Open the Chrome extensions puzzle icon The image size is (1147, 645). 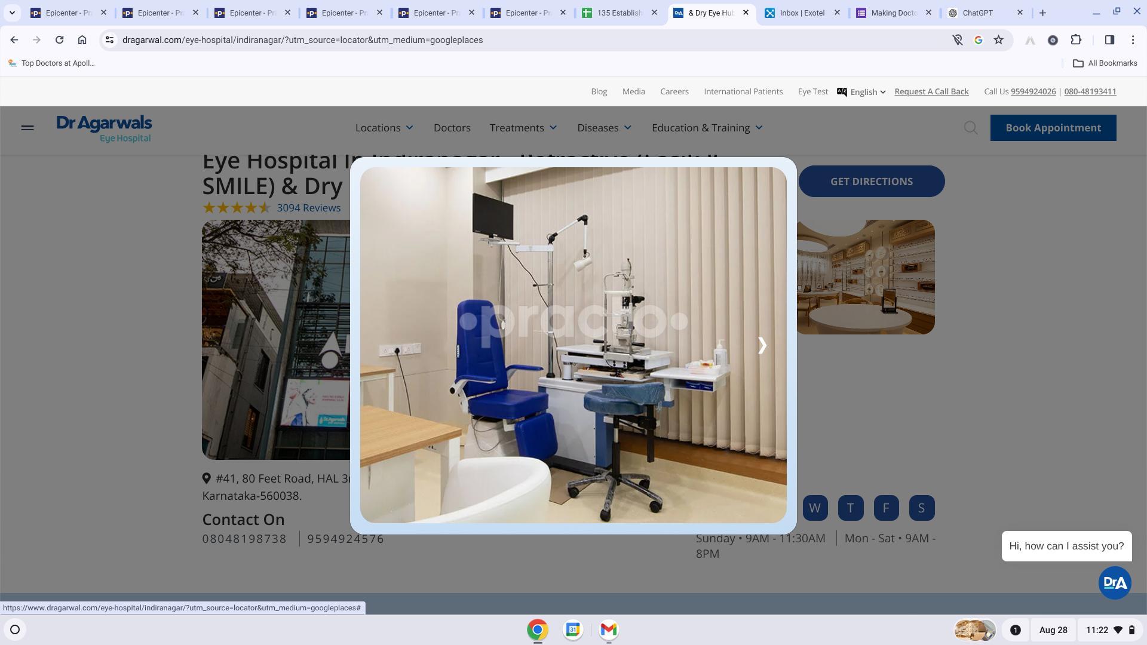(1076, 40)
